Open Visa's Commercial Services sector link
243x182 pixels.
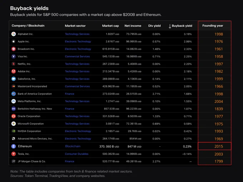click(x=77, y=56)
